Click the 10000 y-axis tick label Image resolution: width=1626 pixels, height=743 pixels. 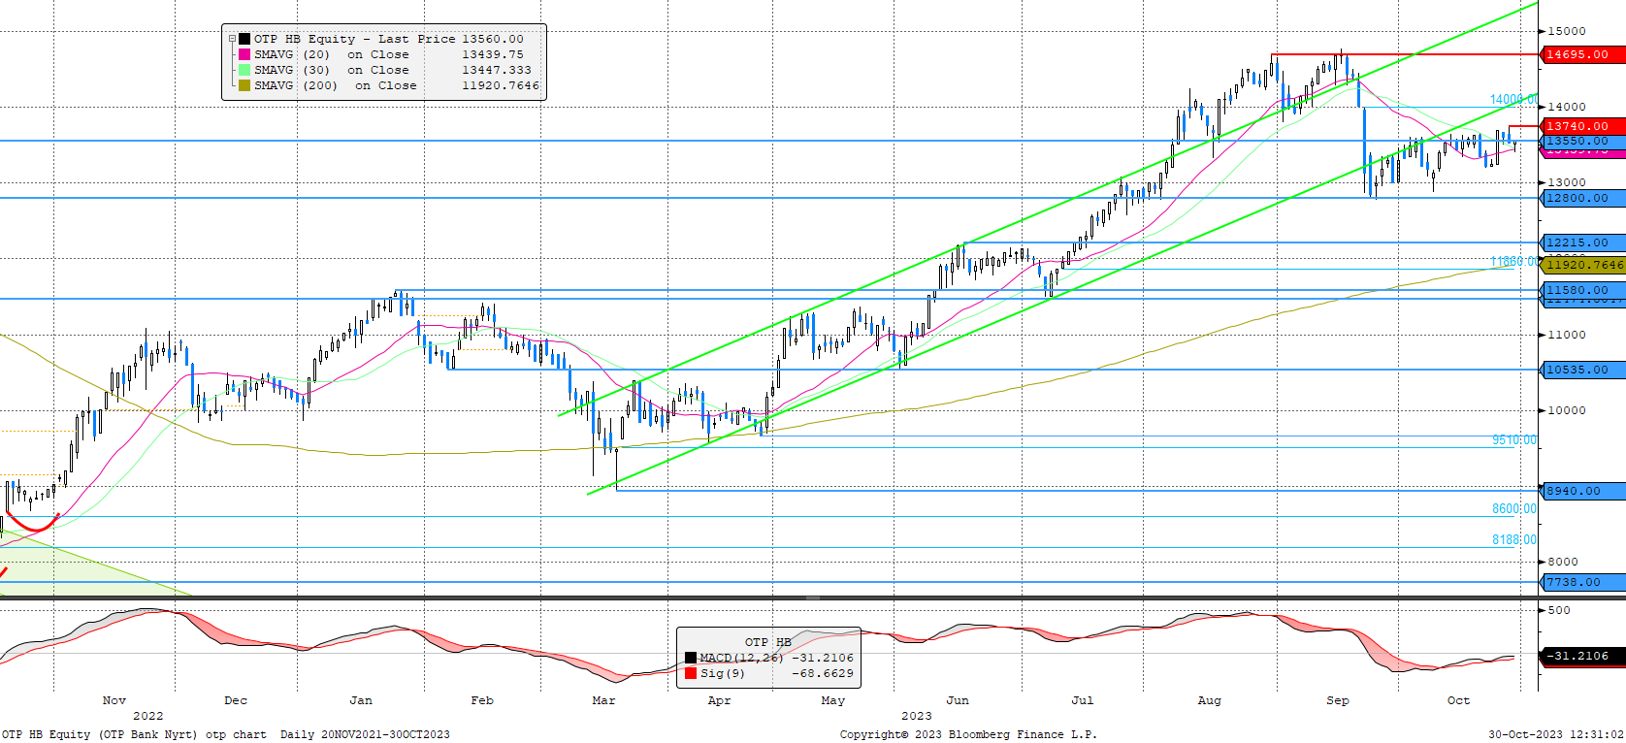(x=1567, y=410)
